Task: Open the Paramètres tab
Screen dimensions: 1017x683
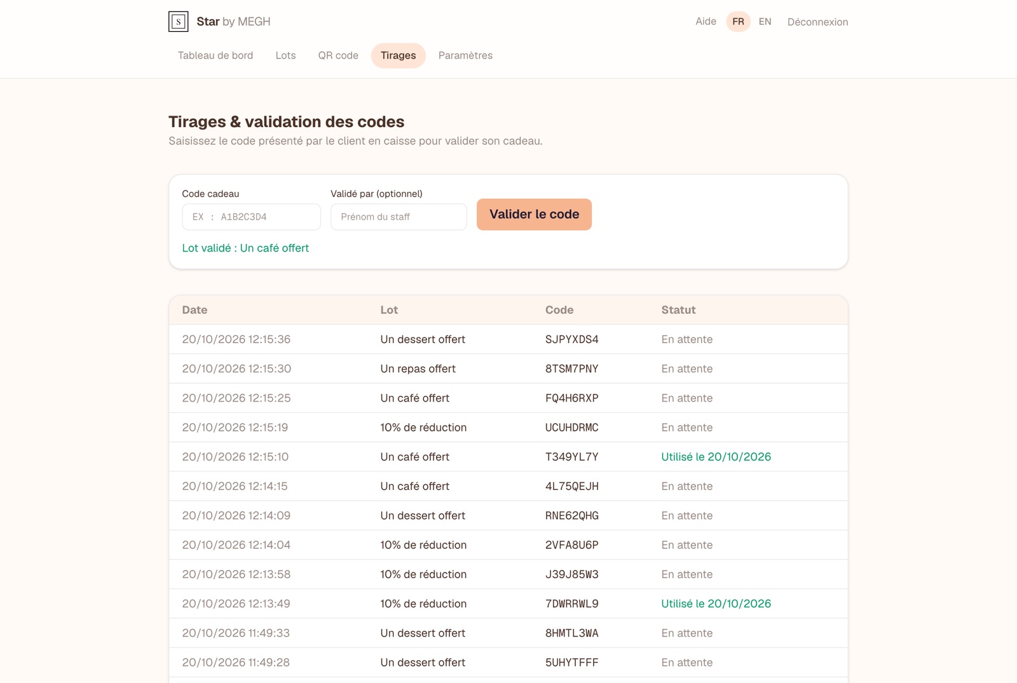Action: pyautogui.click(x=465, y=55)
